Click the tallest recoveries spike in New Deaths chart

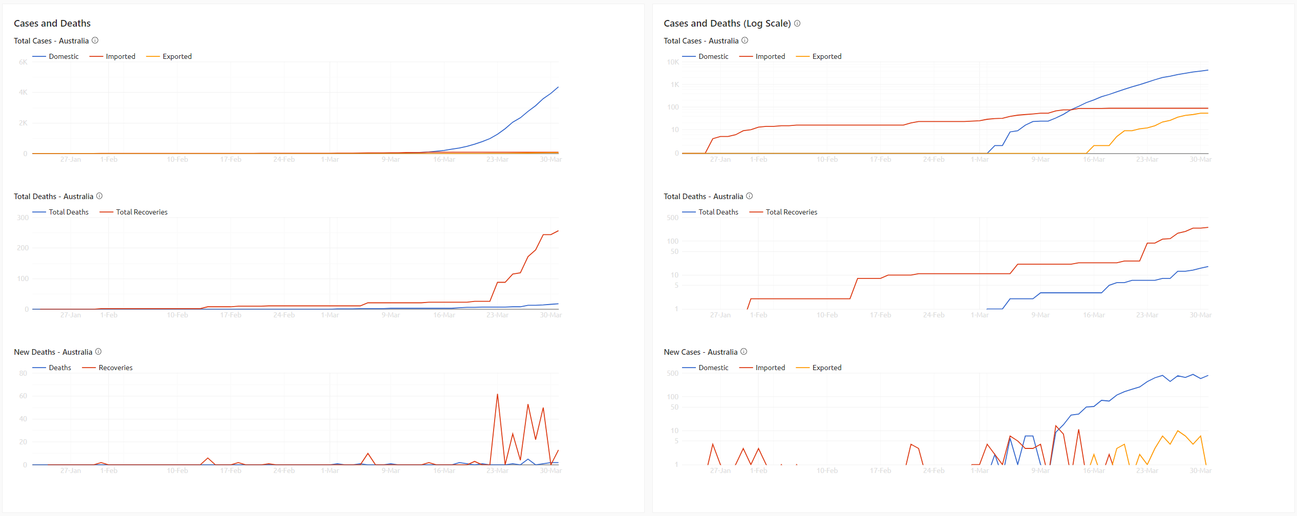coord(497,395)
